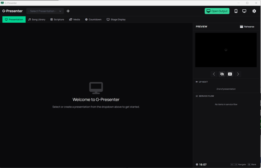The image size is (261, 168).
Task: Open the Countdown tab
Action: tap(93, 19)
